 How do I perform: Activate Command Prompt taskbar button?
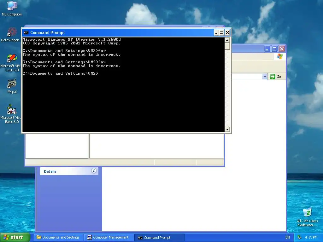pos(159,238)
